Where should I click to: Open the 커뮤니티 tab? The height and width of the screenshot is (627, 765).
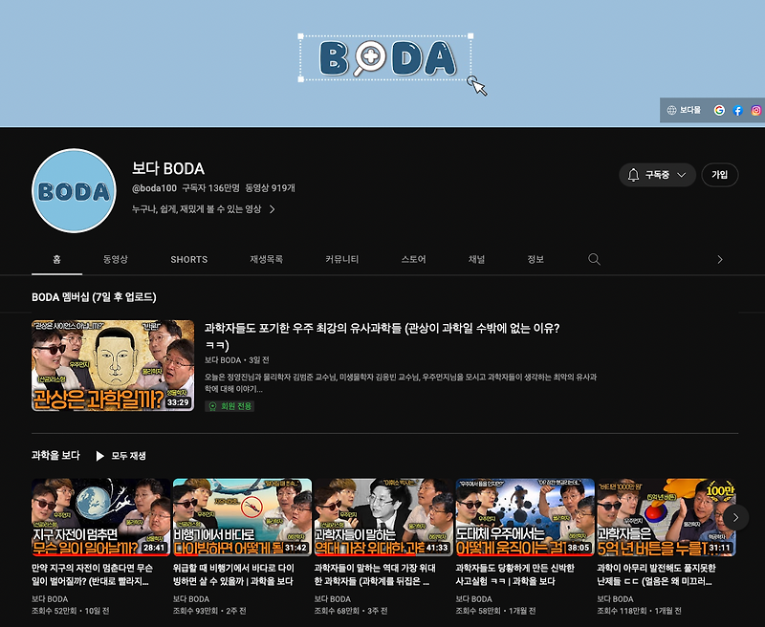pos(341,259)
